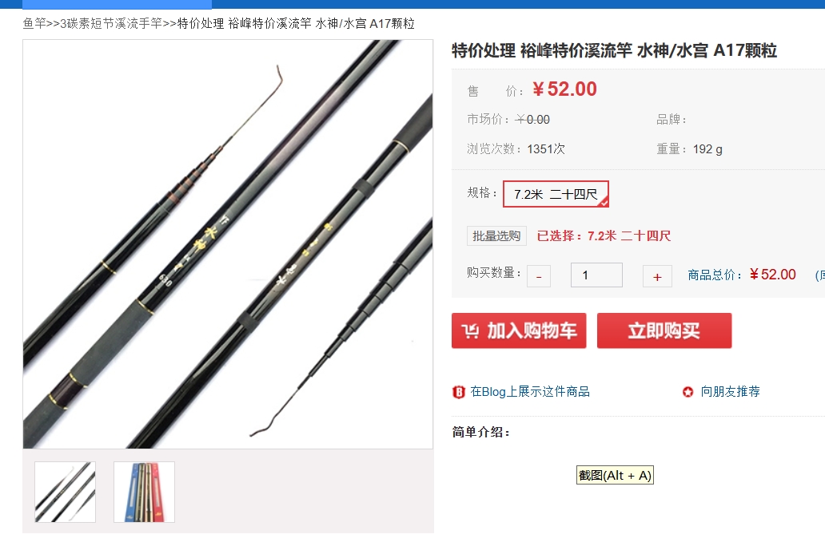Decrease quantity with the minus button
Screen dimensions: 825x534
pyautogui.click(x=539, y=276)
